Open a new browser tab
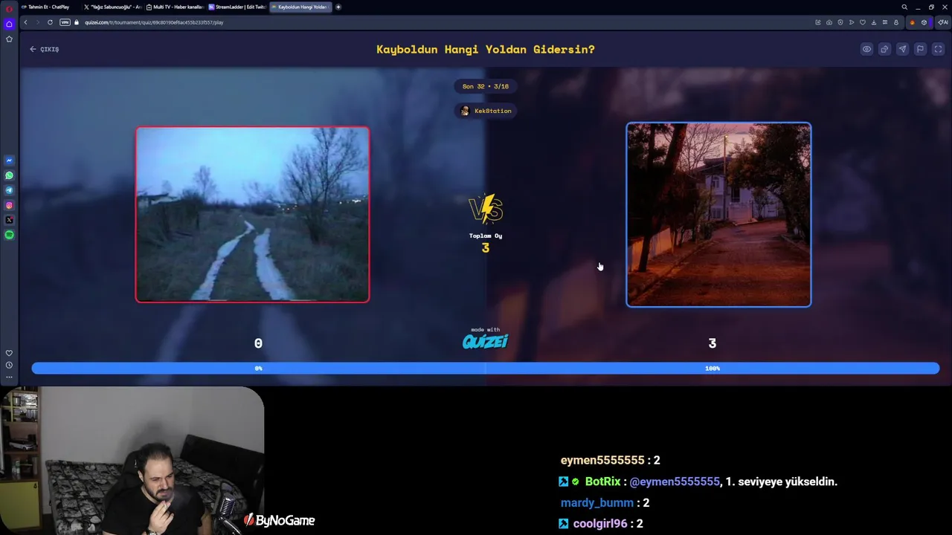This screenshot has width=952, height=535. (x=338, y=7)
